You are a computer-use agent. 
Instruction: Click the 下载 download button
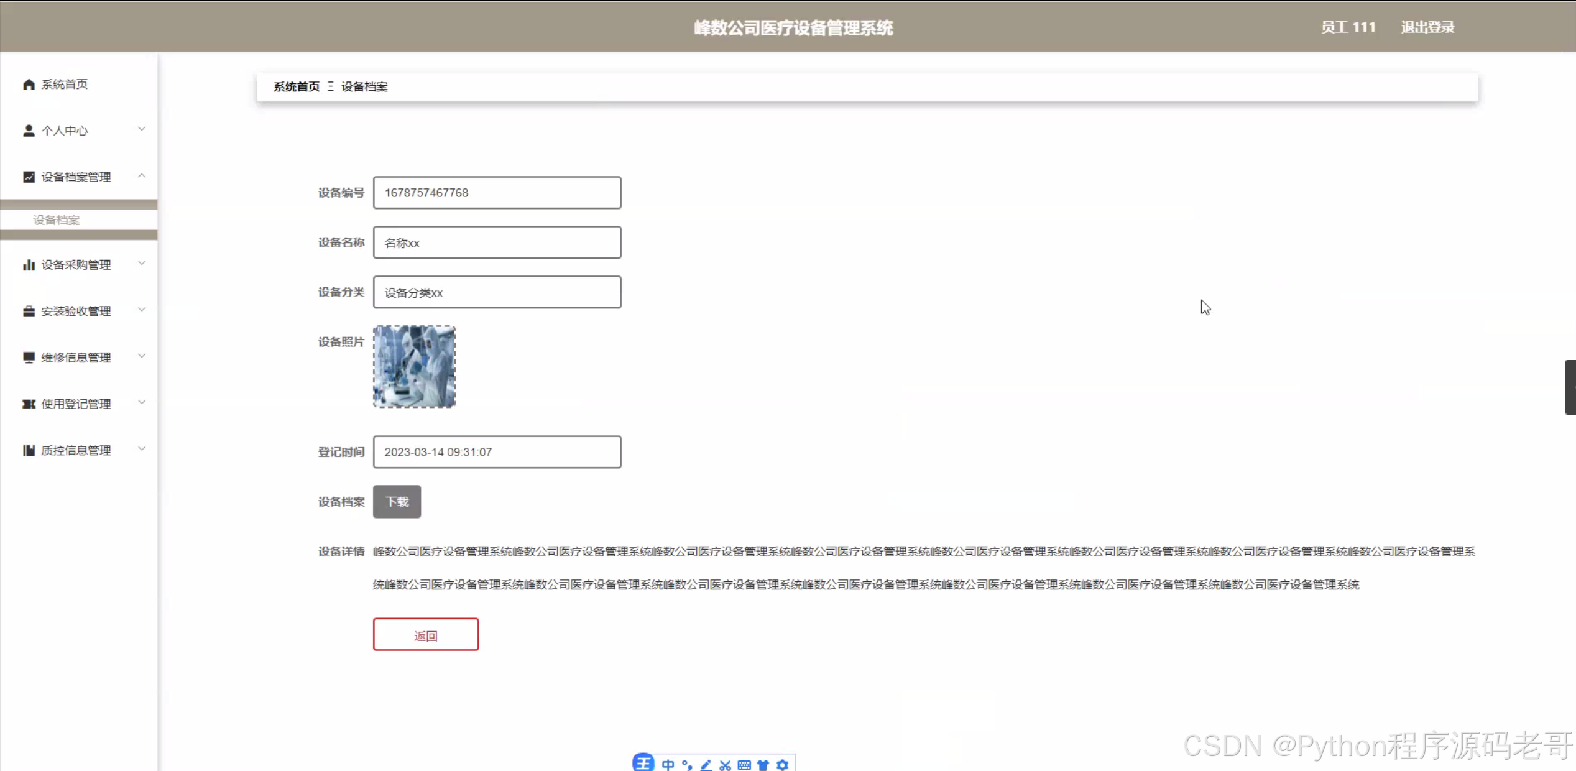pos(397,502)
